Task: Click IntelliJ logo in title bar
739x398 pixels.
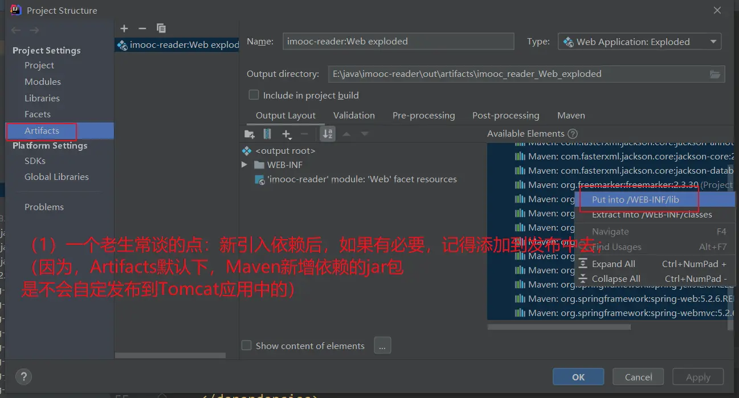Action: [x=16, y=10]
